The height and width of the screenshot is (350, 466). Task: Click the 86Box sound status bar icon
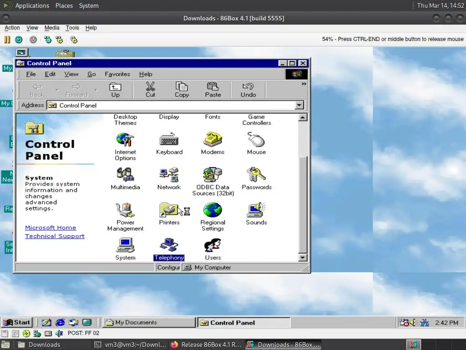pos(59,333)
